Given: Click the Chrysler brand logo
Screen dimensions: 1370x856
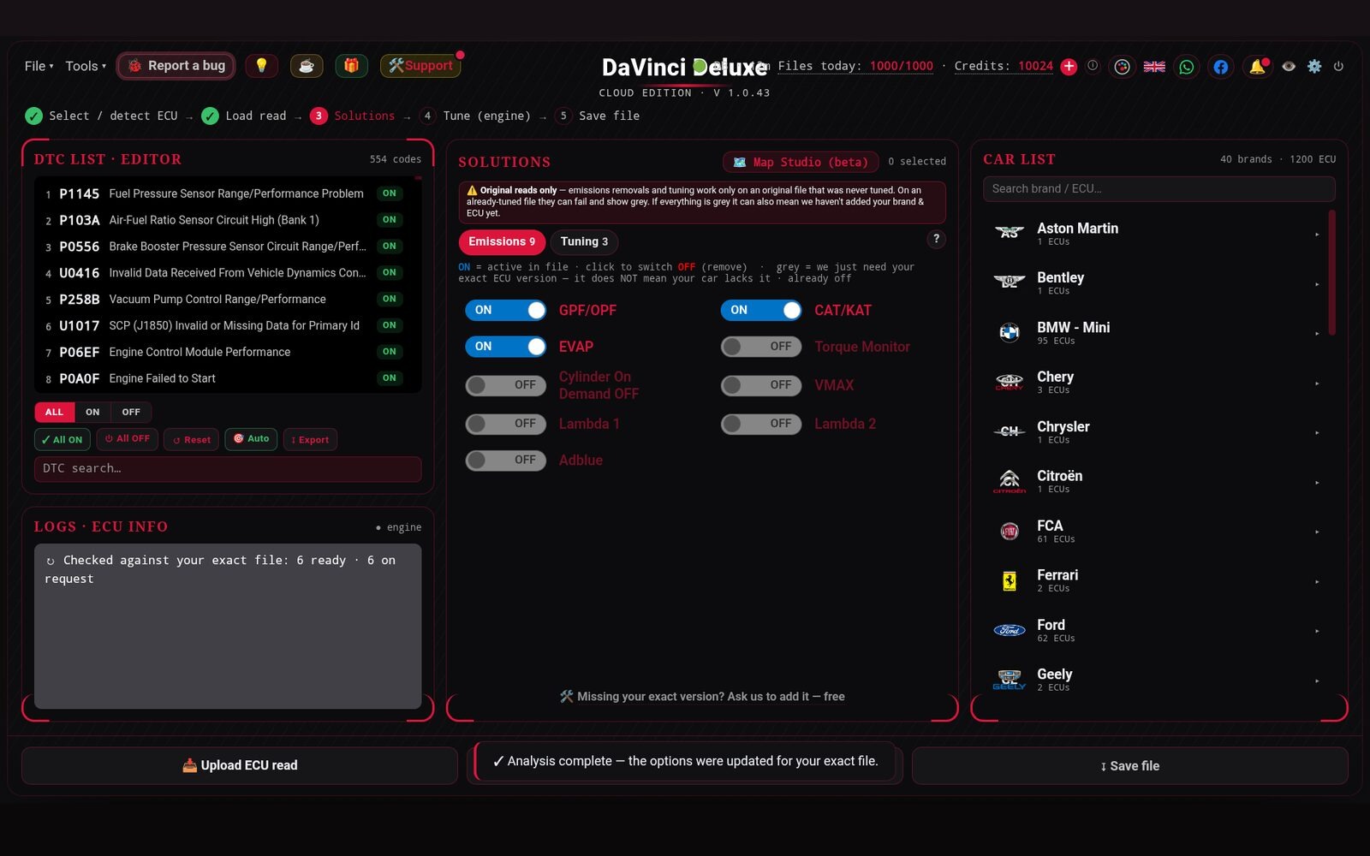Looking at the screenshot, I should coord(1010,431).
